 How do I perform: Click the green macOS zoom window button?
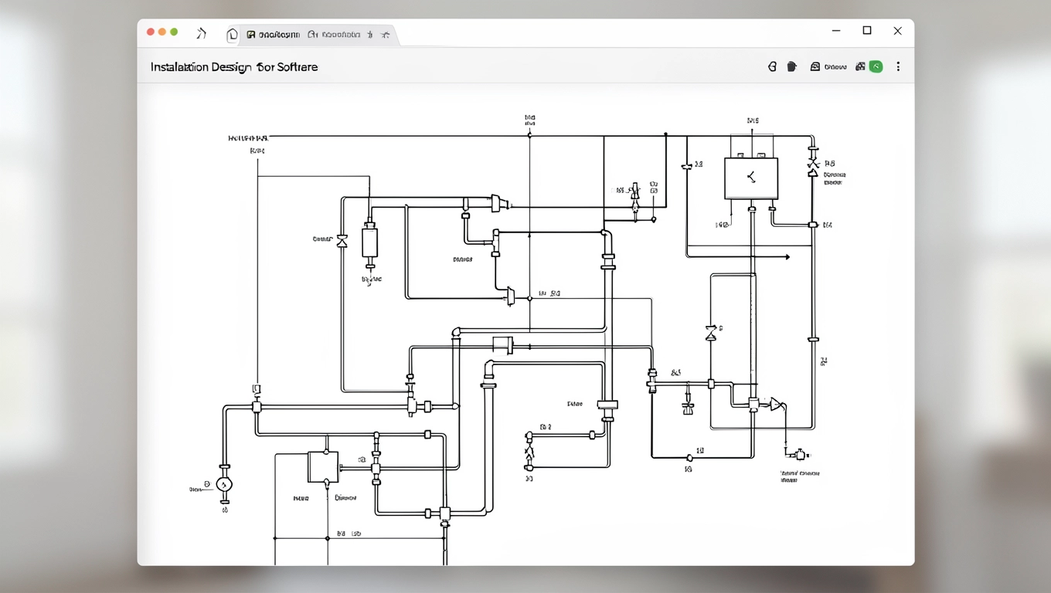[174, 32]
